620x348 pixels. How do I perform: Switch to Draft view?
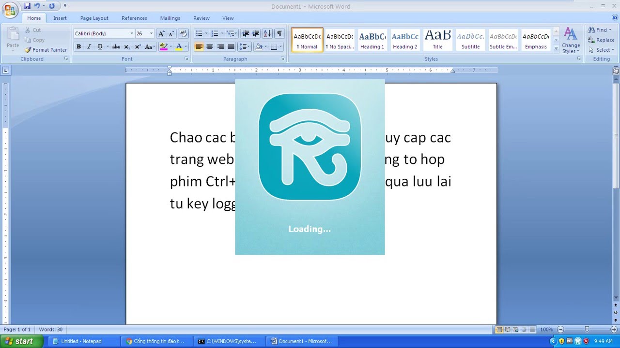[x=532, y=330]
